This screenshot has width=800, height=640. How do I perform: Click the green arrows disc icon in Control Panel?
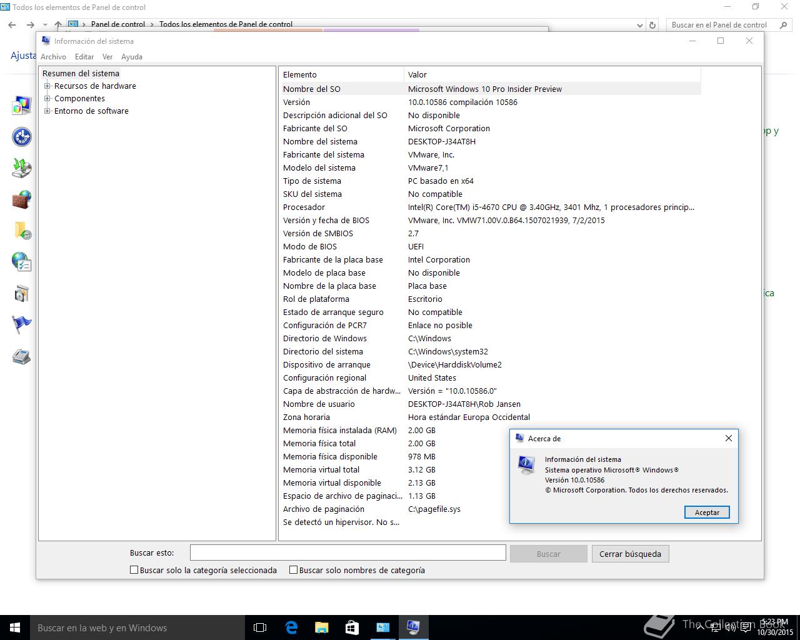point(21,168)
